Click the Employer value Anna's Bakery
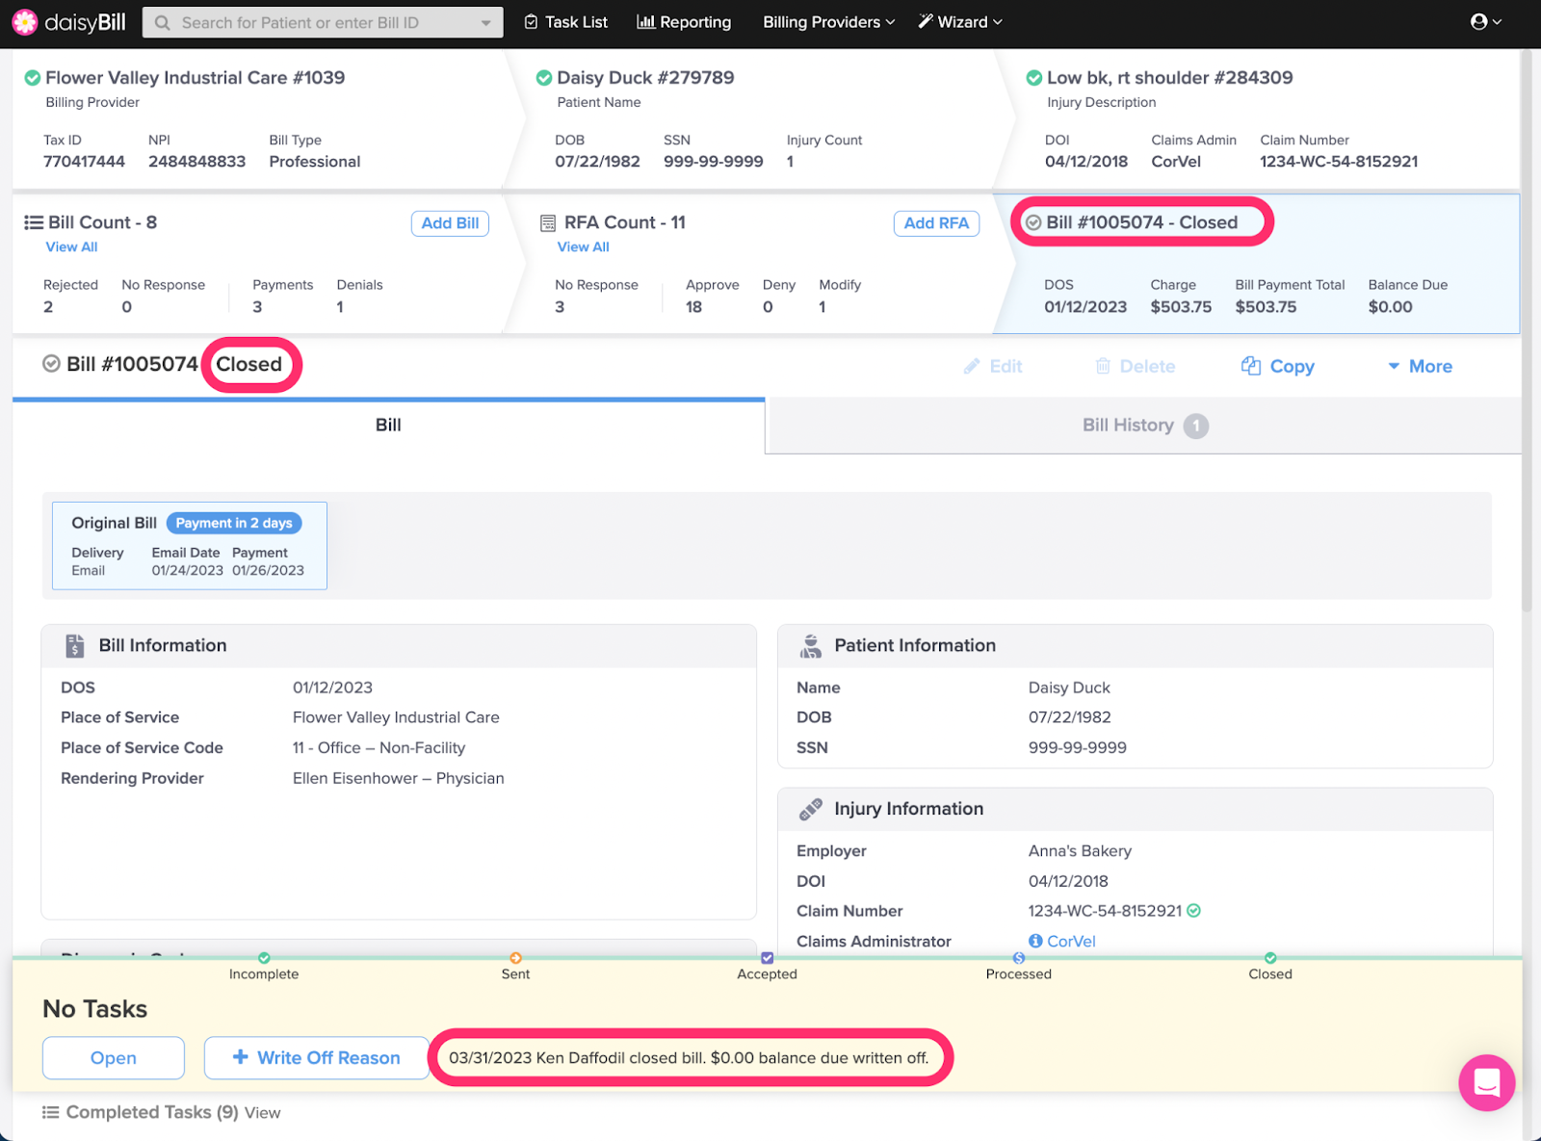The height and width of the screenshot is (1141, 1541). click(x=1080, y=851)
